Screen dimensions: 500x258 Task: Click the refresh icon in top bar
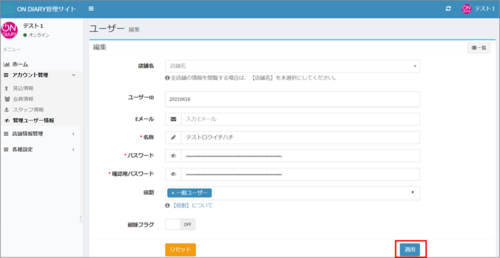pos(448,9)
